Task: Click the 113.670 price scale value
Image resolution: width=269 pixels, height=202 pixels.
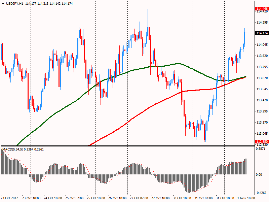Action: click(x=262, y=78)
